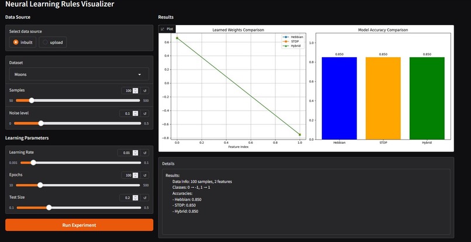Click the Learned Weights Comparison title
This screenshot has width=471, height=242.
tap(238, 30)
